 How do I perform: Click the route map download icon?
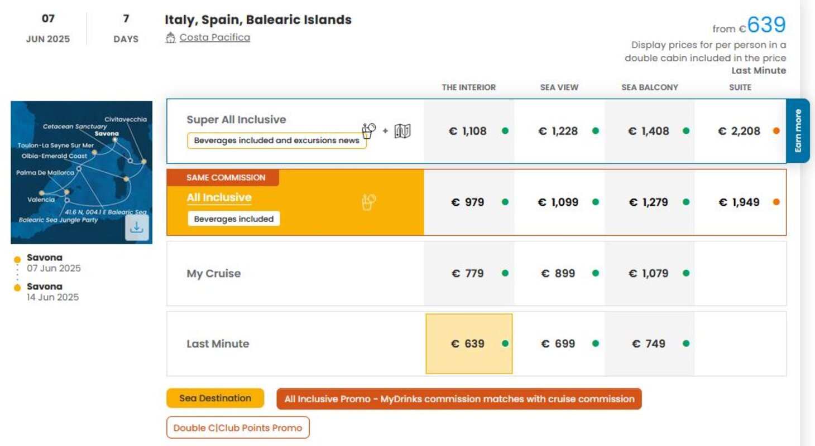point(137,227)
